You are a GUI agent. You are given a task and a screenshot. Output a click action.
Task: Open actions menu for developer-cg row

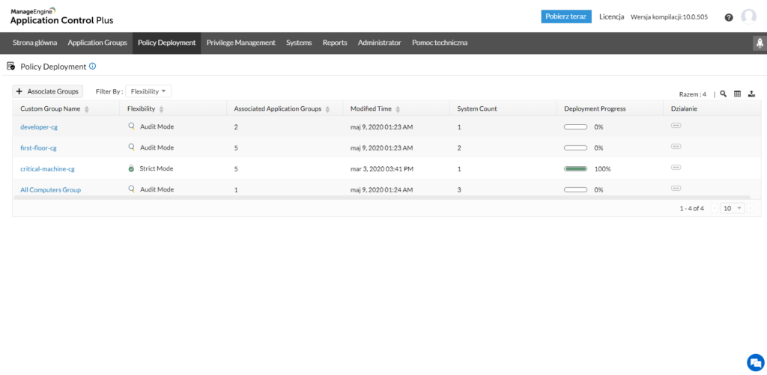[676, 126]
